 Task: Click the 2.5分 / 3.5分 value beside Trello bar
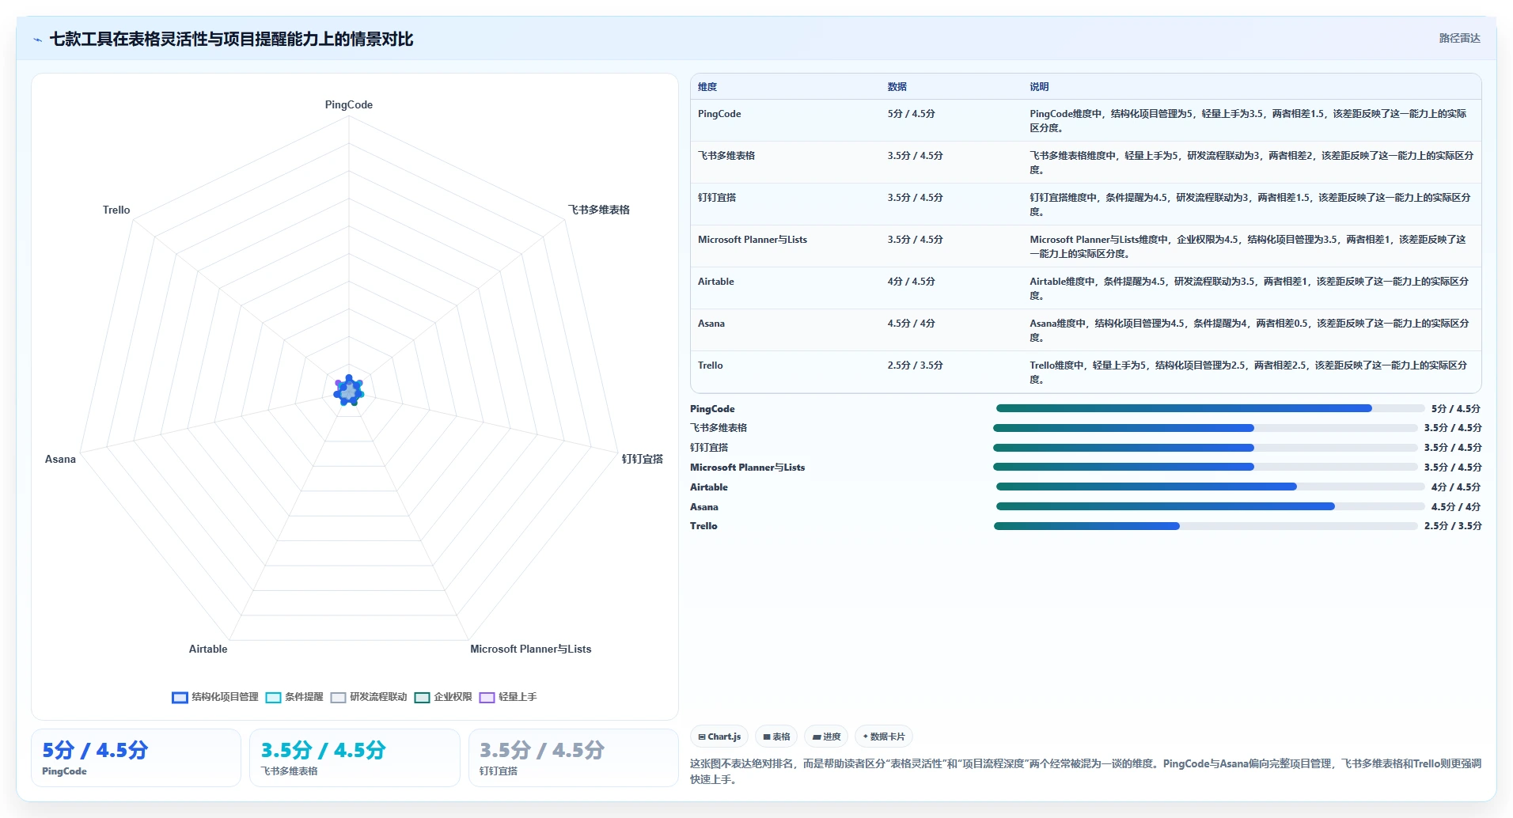(1453, 526)
